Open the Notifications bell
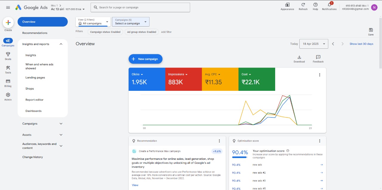382x190 pixels. pos(329,5)
